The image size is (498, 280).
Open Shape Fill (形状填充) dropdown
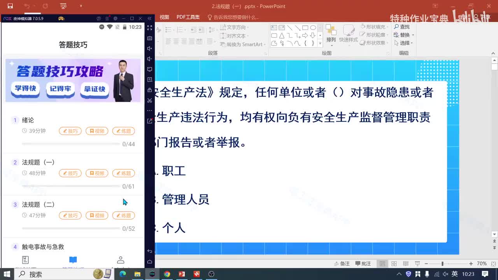pyautogui.click(x=375, y=27)
